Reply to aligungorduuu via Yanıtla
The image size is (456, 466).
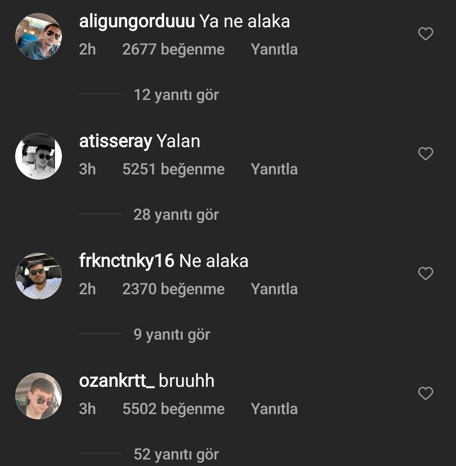[x=274, y=49]
